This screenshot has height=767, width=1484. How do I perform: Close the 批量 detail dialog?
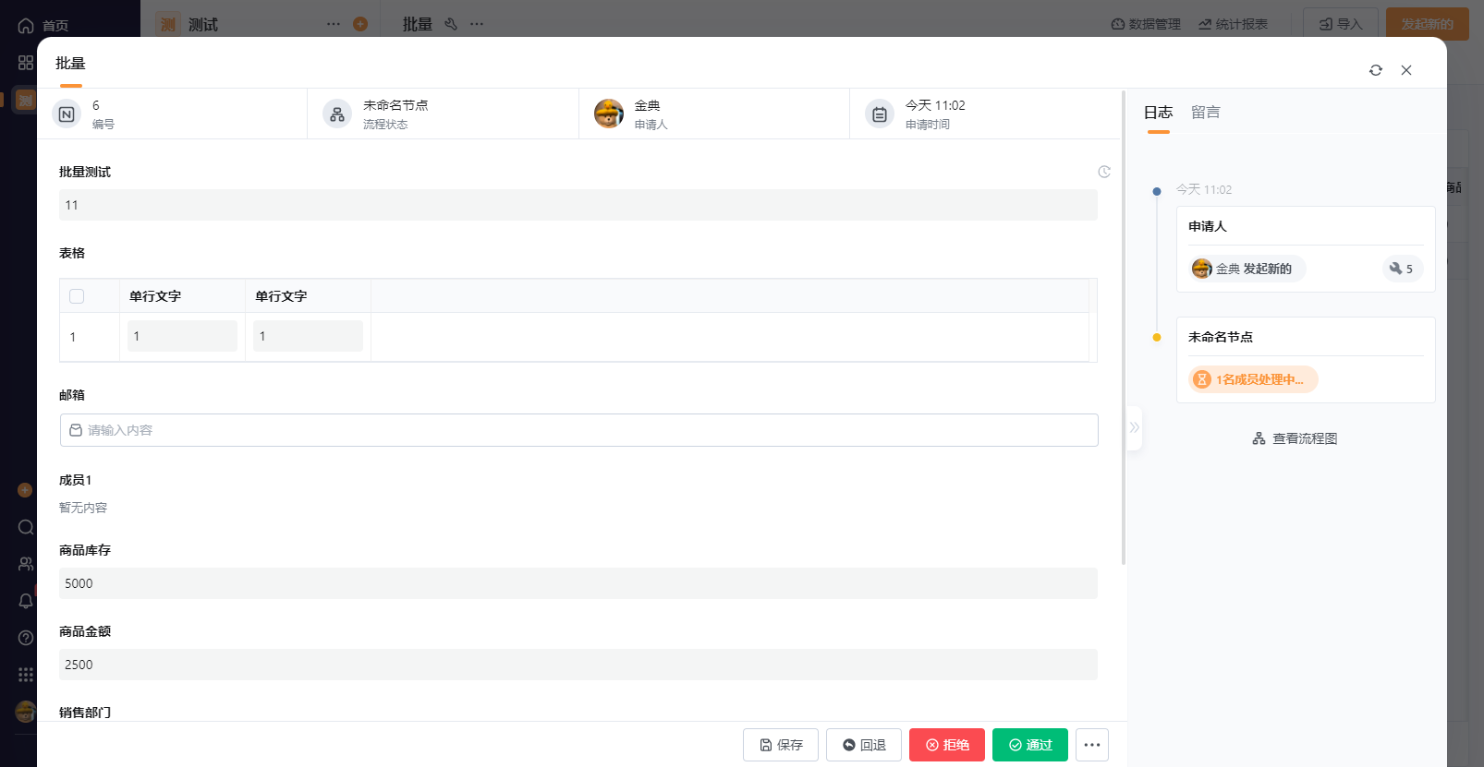[1406, 70]
